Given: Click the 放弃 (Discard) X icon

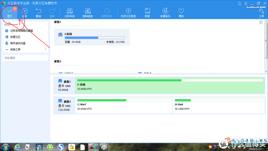Looking at the screenshot, I should click(x=25, y=11).
